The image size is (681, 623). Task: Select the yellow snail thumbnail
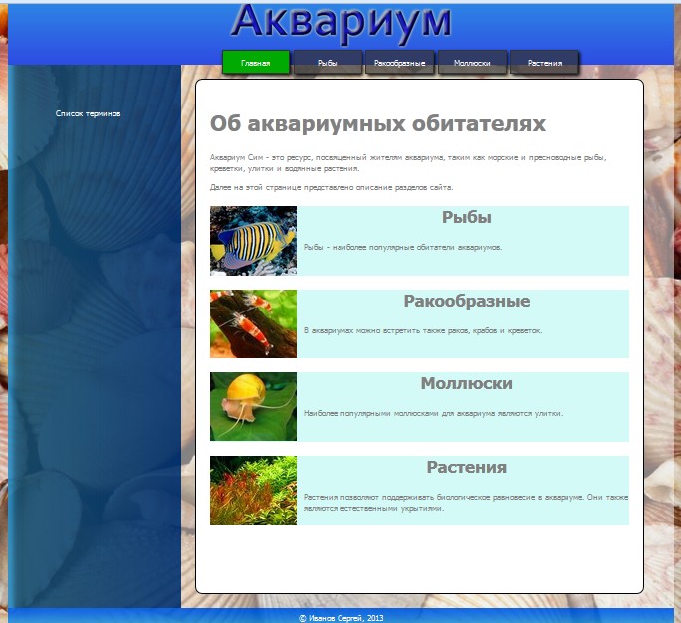[253, 406]
